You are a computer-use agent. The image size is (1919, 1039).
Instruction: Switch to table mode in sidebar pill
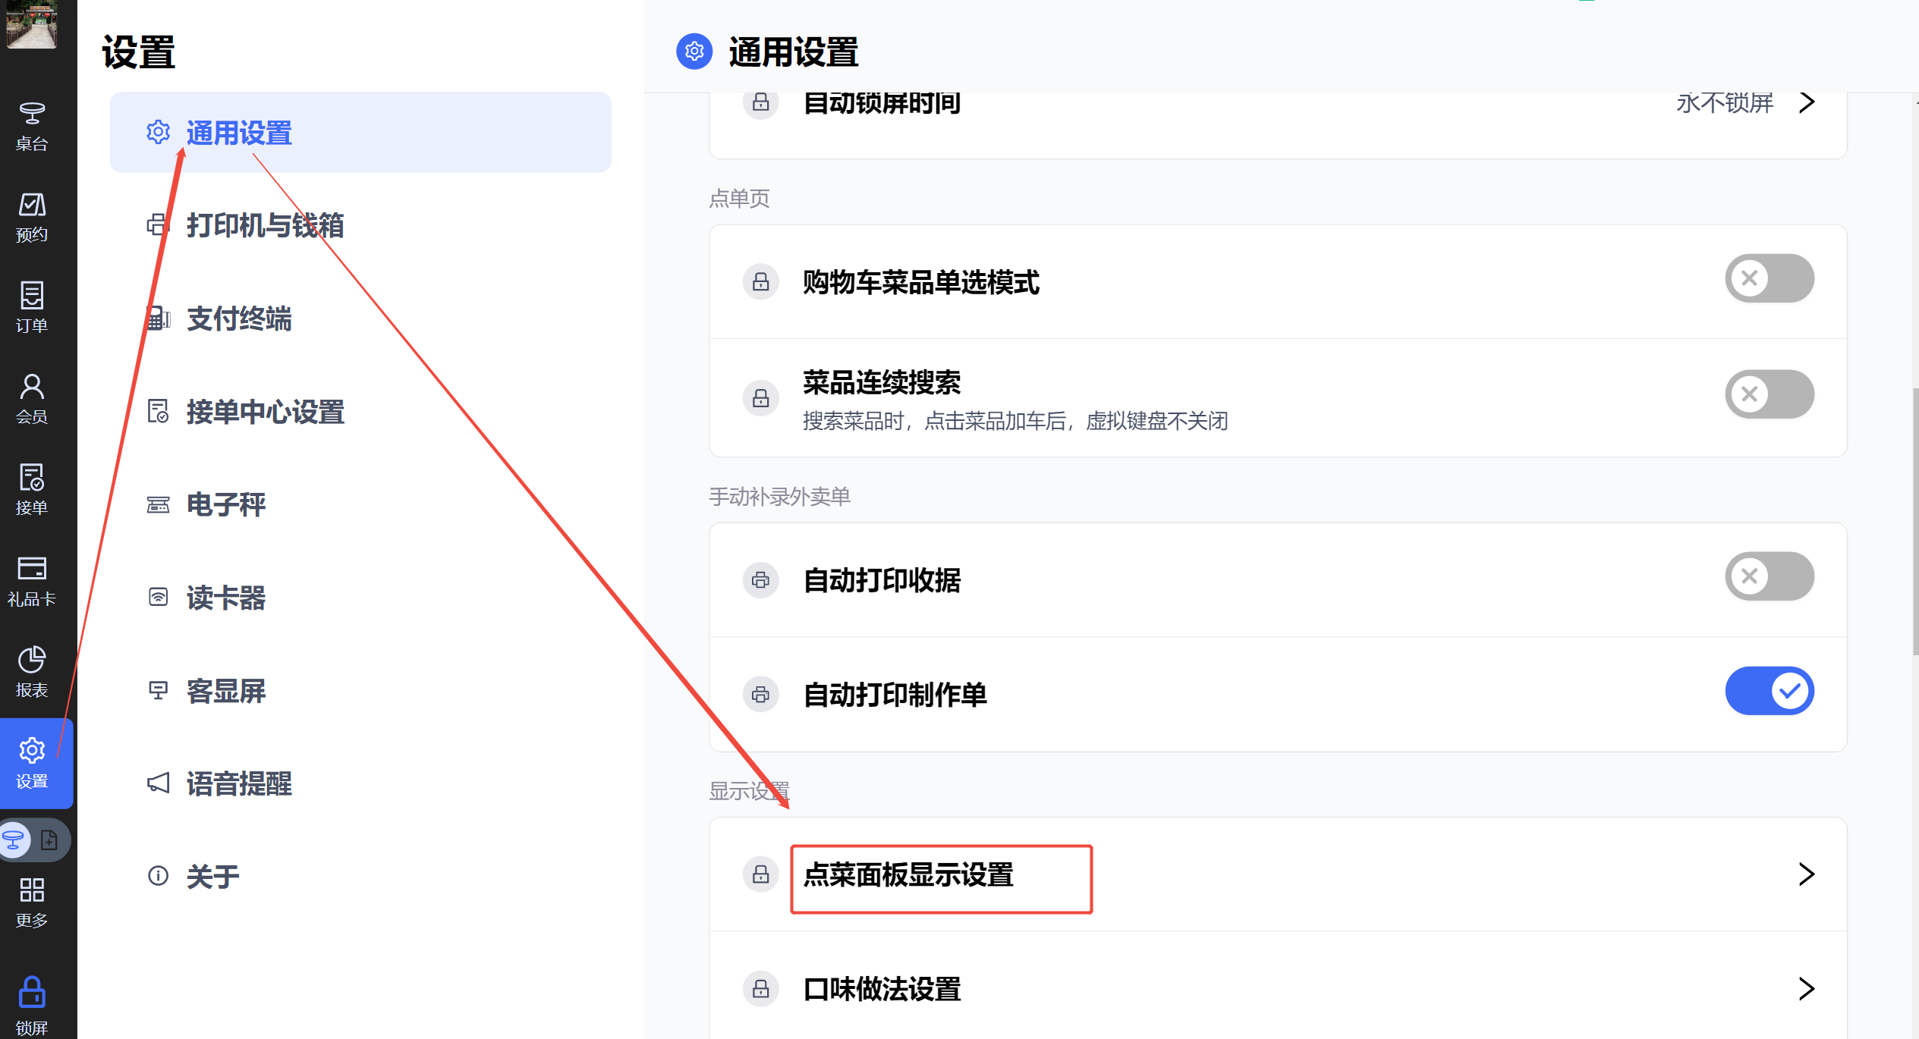(x=15, y=840)
